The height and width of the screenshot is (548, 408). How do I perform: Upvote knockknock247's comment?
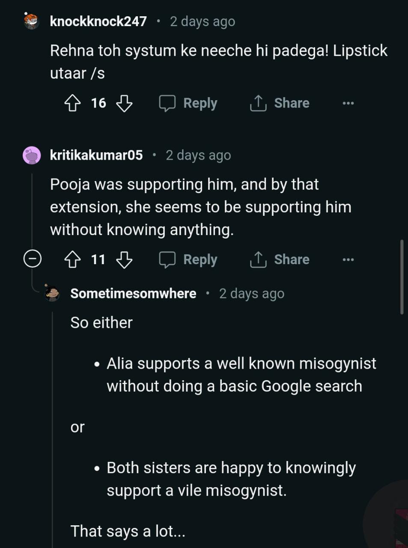tap(72, 103)
